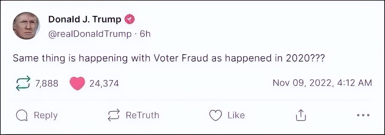Open the three-dot more options menu
This screenshot has width=385, height=135.
coord(363,115)
